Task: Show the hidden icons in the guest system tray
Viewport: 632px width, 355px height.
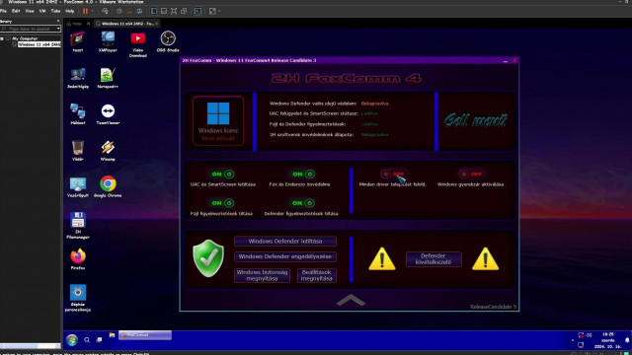Action: coord(573,340)
